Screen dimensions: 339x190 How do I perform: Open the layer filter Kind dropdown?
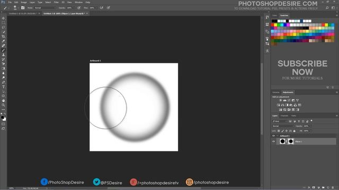point(279,121)
